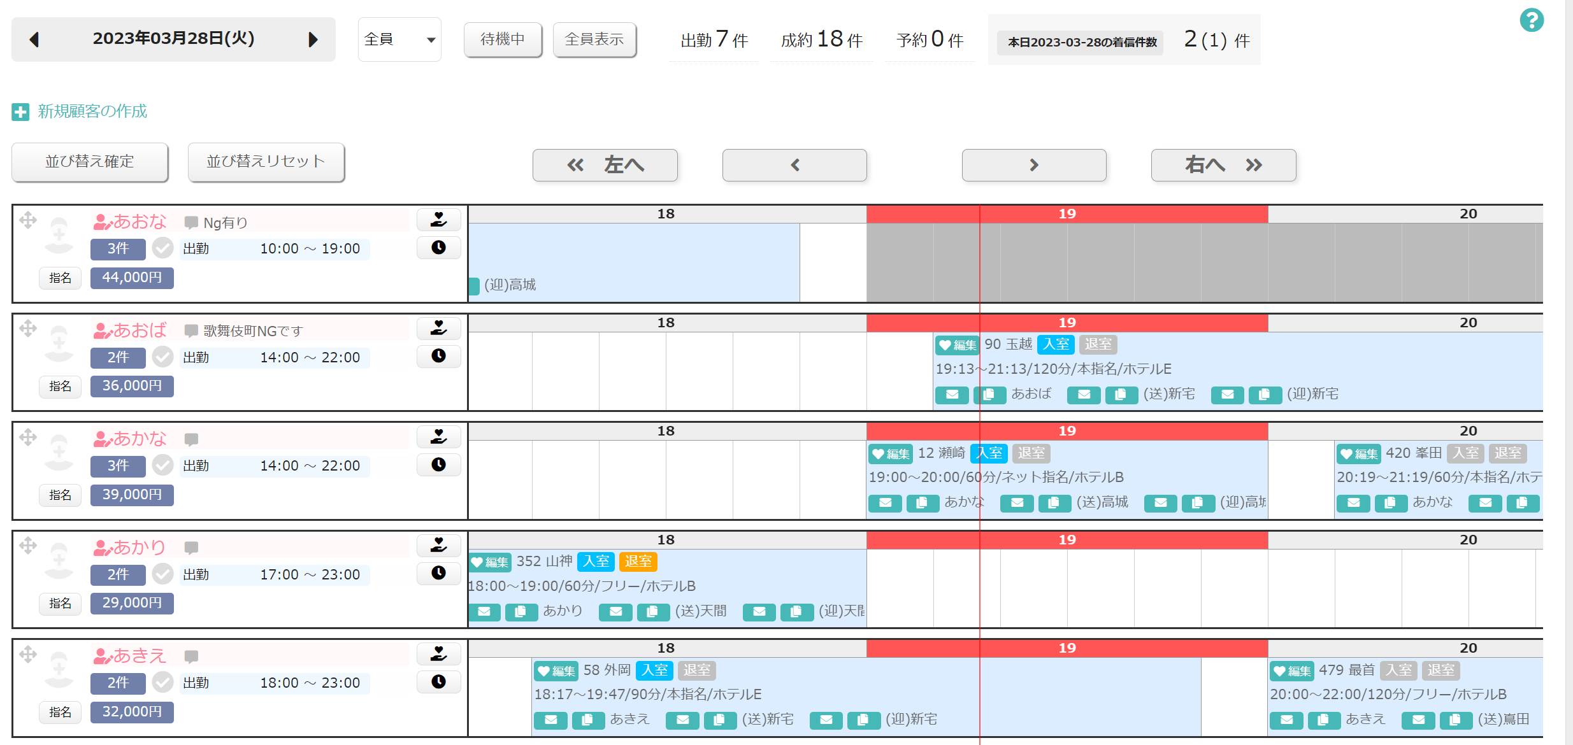Click the hand-person icon in あおば's row
The width and height of the screenshot is (1573, 745).
(438, 328)
